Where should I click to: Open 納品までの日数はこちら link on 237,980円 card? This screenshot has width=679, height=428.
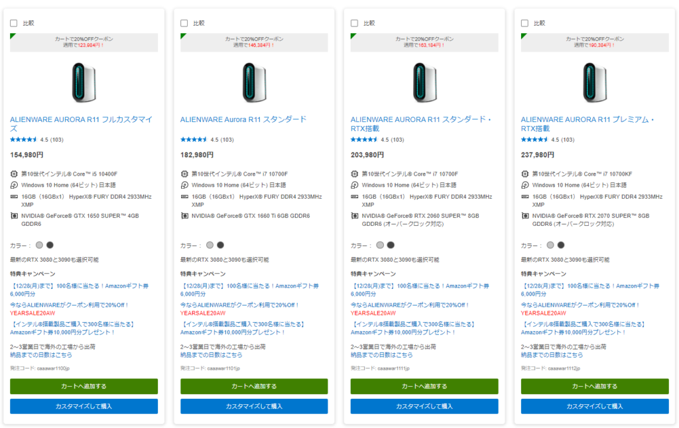[552, 355]
